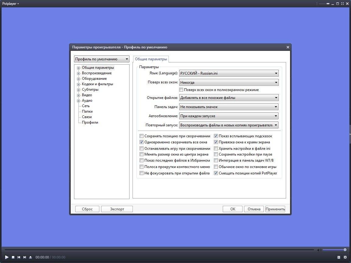Image resolution: width=351 pixels, height=263 pixels.
Task: Click the title bar opacity slider
Action: [324, 4]
